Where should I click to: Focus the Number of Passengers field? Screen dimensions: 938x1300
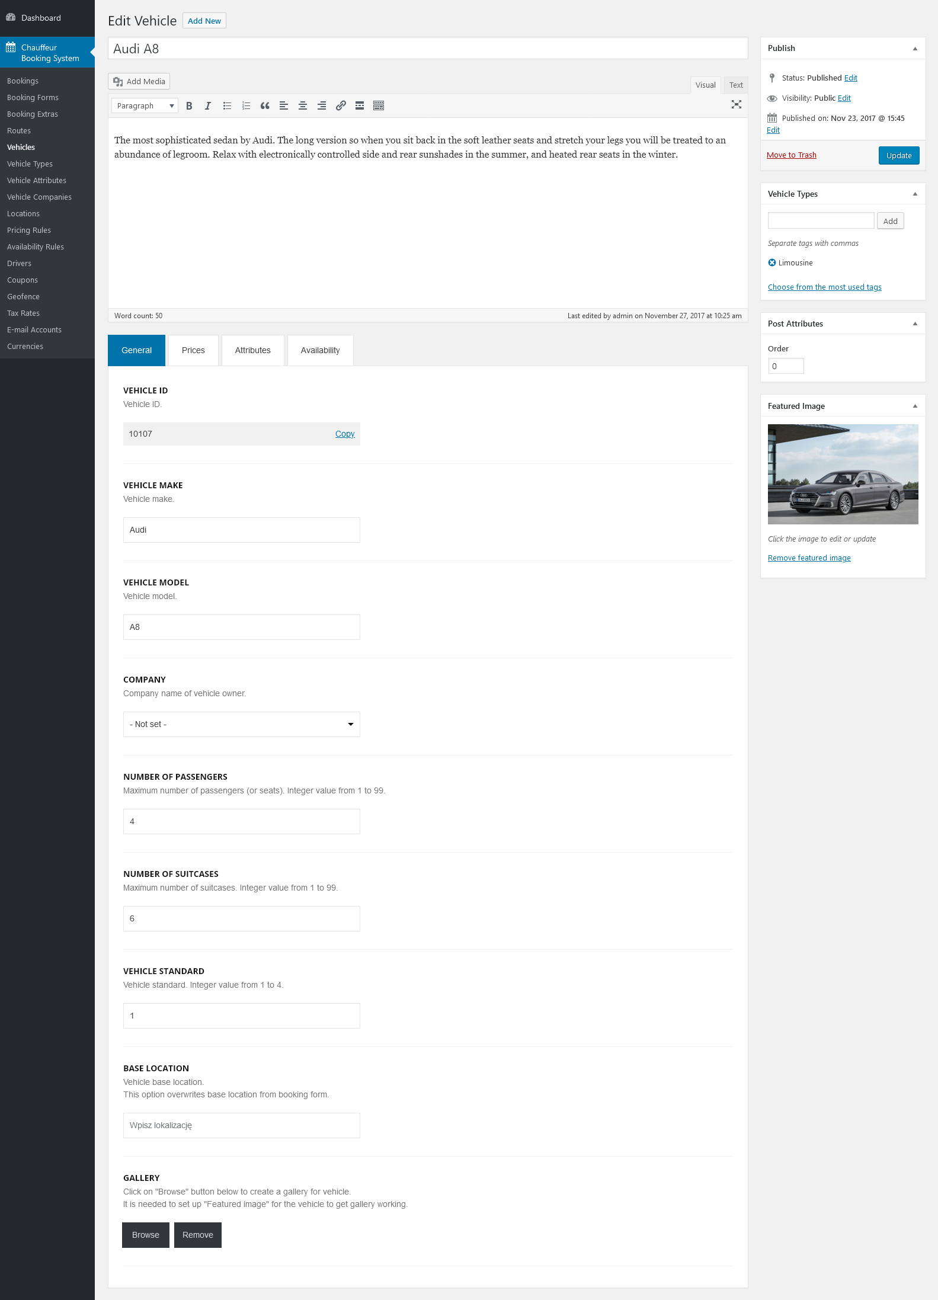click(241, 821)
